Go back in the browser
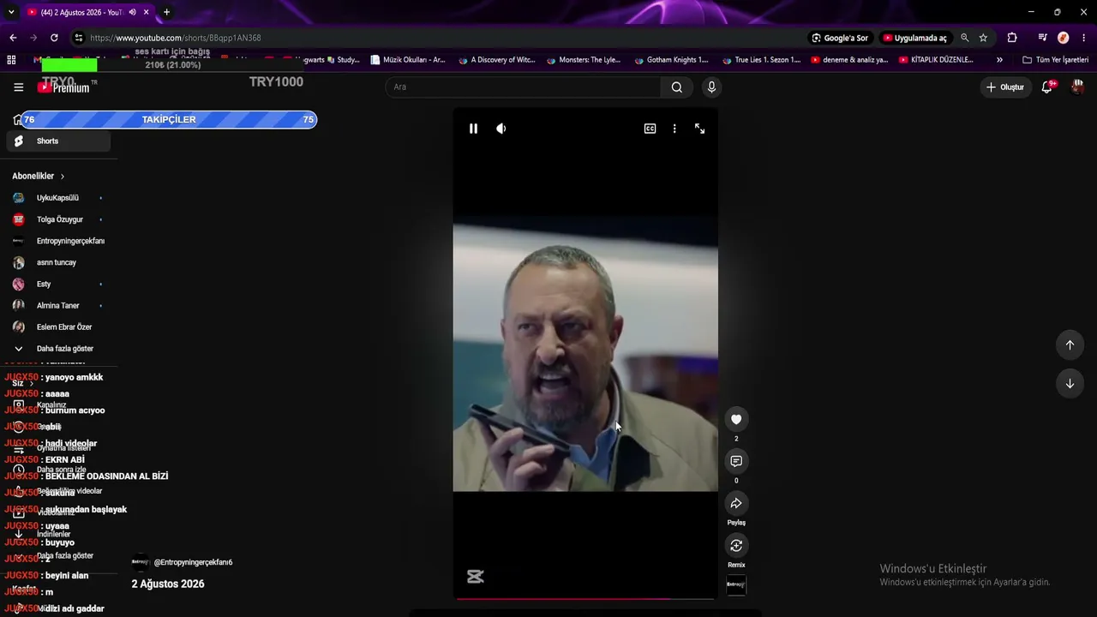1097x617 pixels. point(13,38)
